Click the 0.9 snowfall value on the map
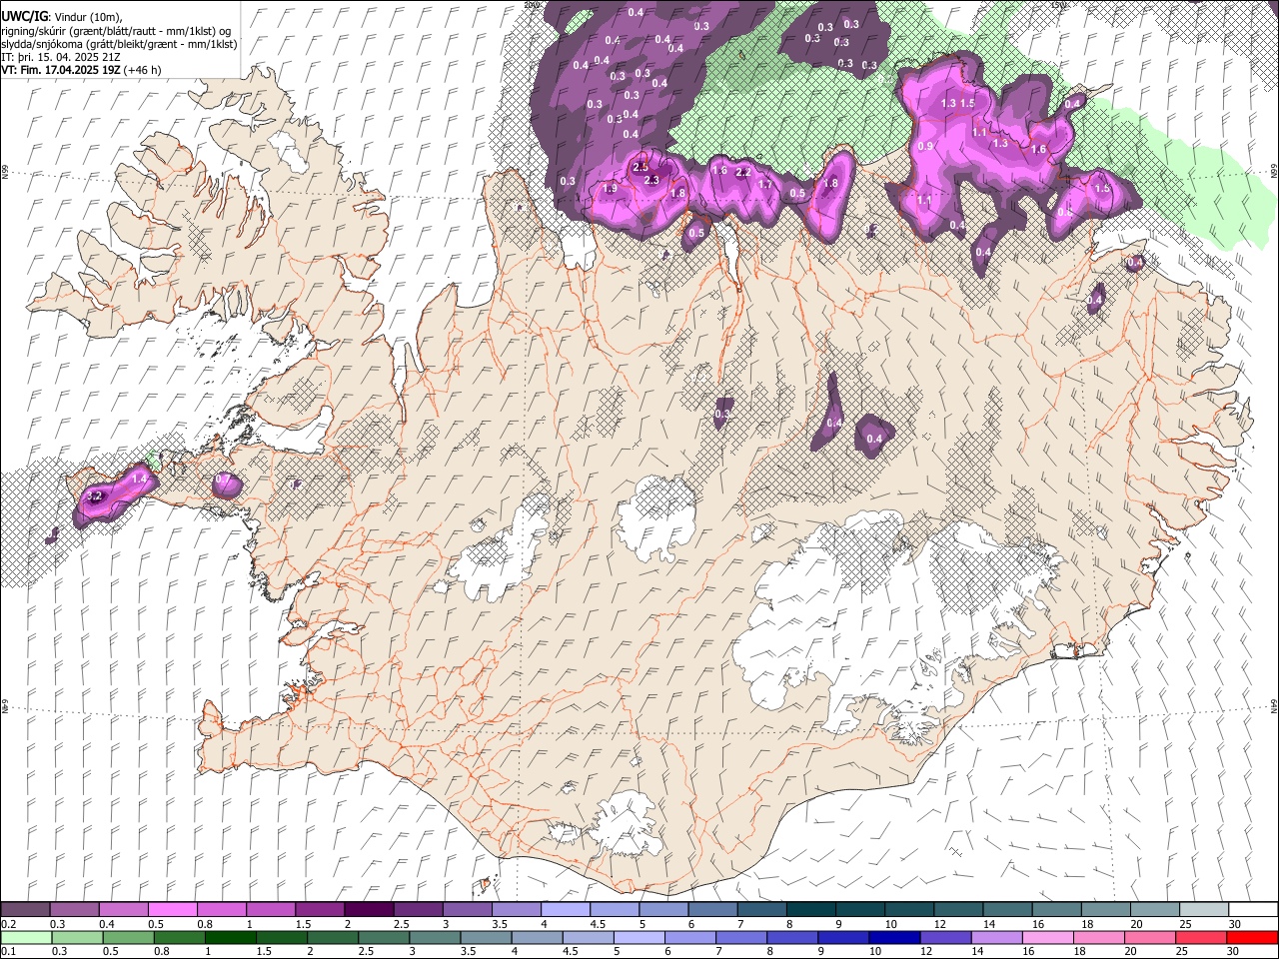1279x959 pixels. (925, 146)
